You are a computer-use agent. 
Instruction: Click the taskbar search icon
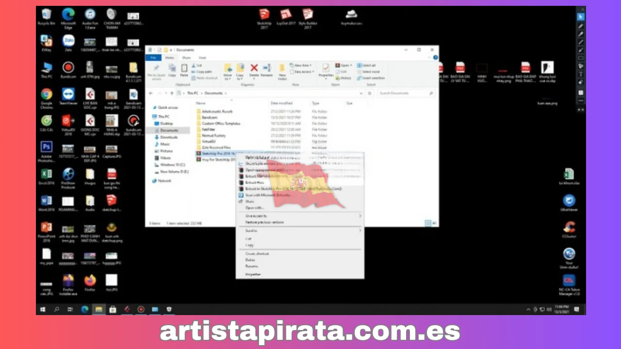pyautogui.click(x=56, y=309)
